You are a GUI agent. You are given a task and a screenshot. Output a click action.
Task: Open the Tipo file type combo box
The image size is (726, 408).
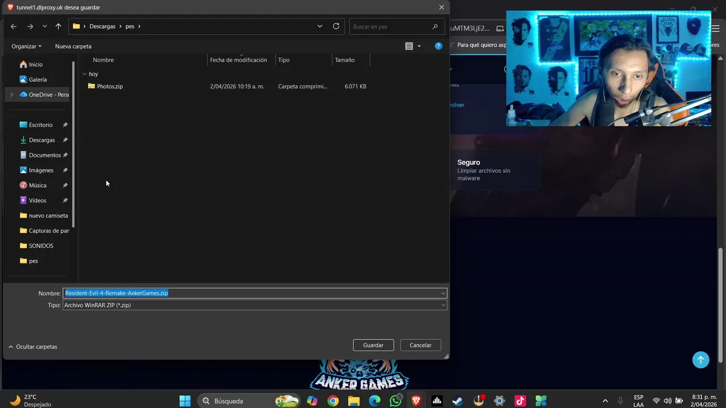[255, 305]
